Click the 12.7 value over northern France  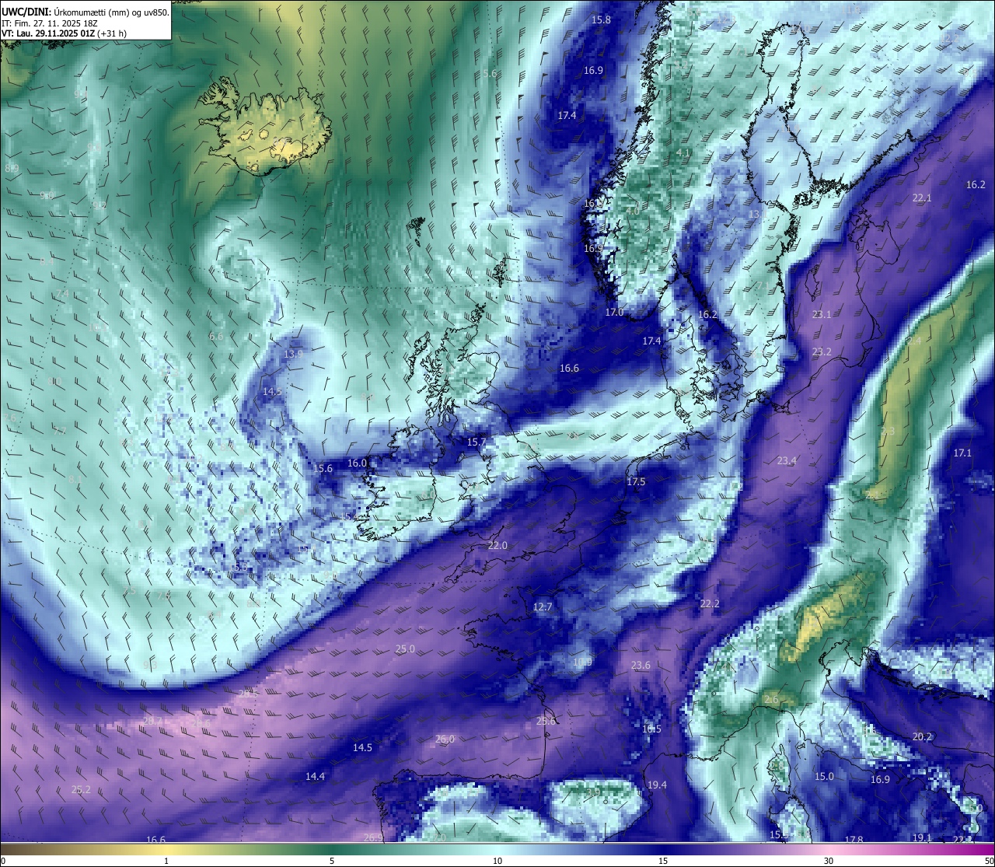tap(543, 607)
